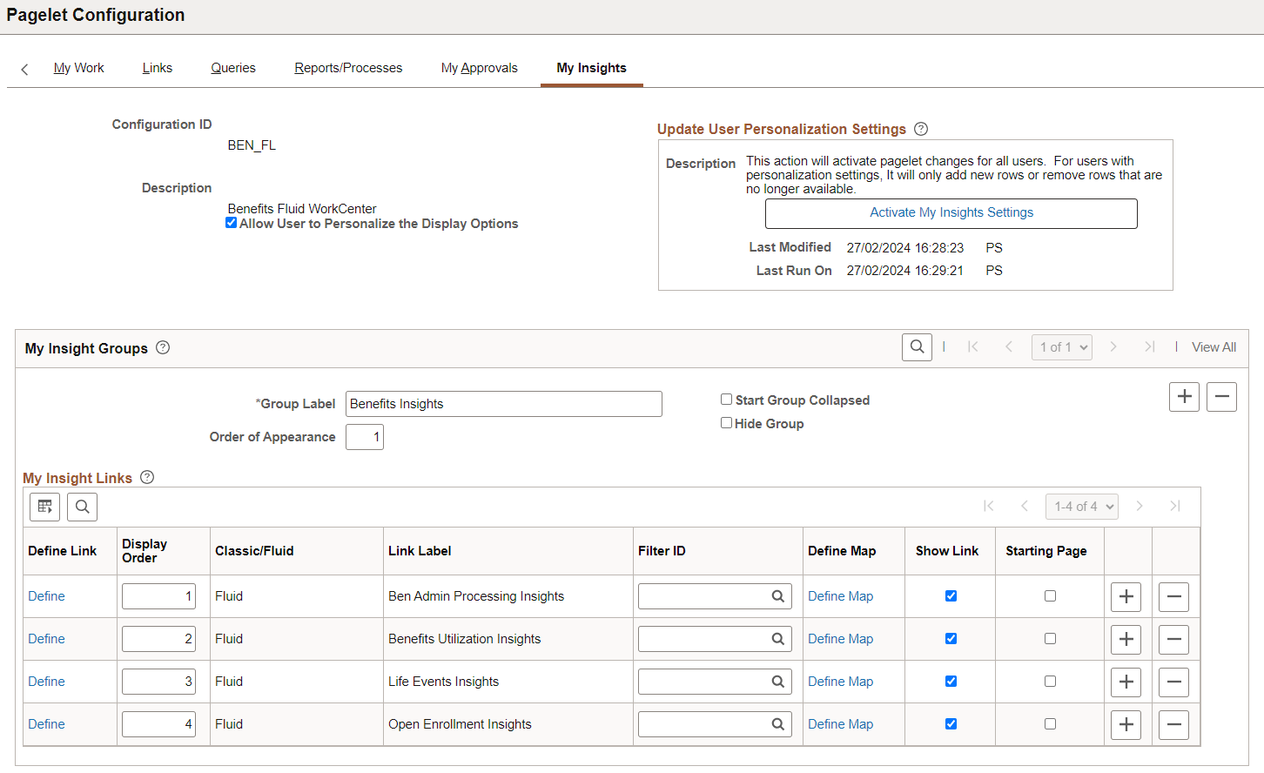Open the 1 of 1 page selector dropdown
1264x773 pixels.
coord(1061,346)
